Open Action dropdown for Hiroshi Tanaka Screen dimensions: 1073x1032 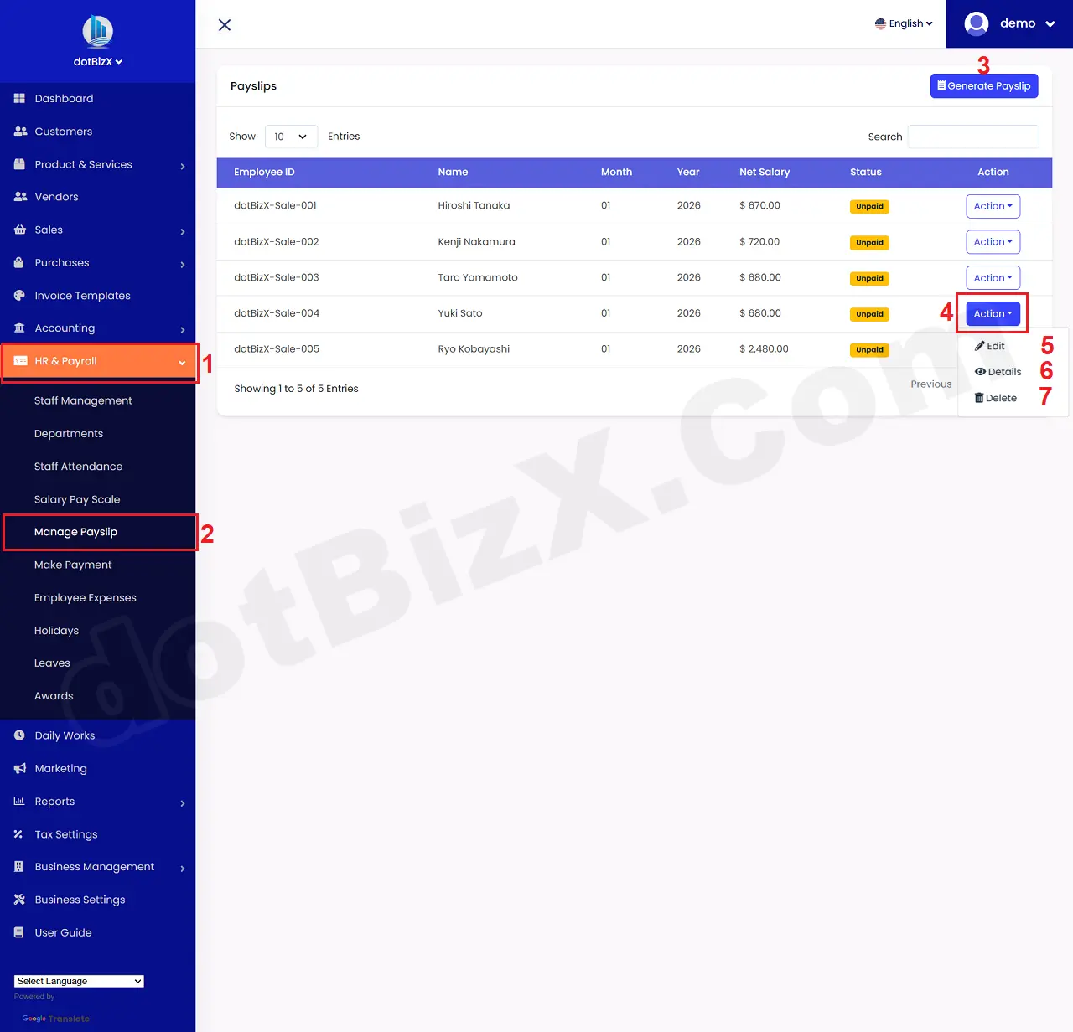pos(993,206)
